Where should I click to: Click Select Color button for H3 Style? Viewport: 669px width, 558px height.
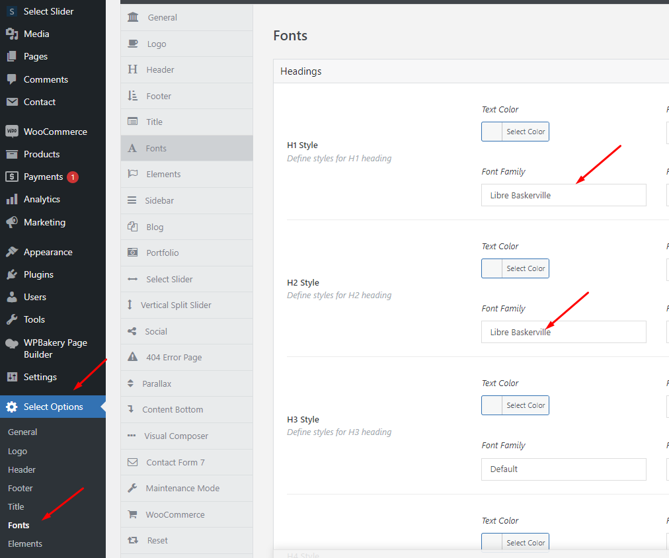point(526,405)
